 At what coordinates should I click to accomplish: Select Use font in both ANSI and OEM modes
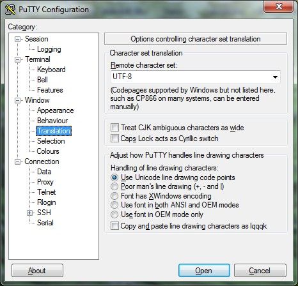[x=114, y=205]
